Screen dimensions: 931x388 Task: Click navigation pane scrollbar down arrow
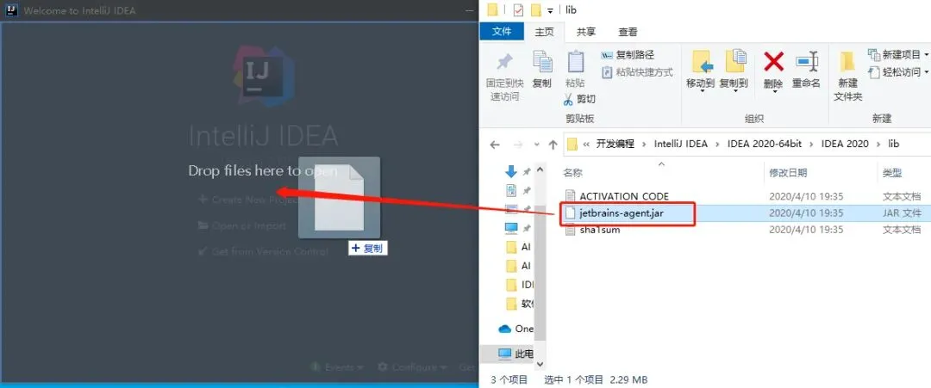click(x=540, y=363)
